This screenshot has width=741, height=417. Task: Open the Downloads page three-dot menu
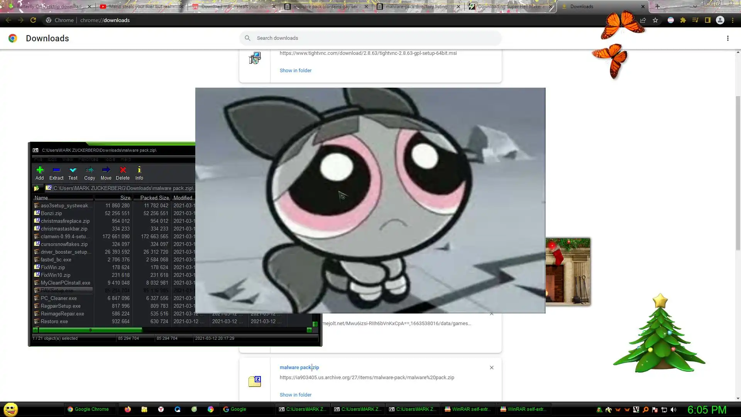[727, 38]
